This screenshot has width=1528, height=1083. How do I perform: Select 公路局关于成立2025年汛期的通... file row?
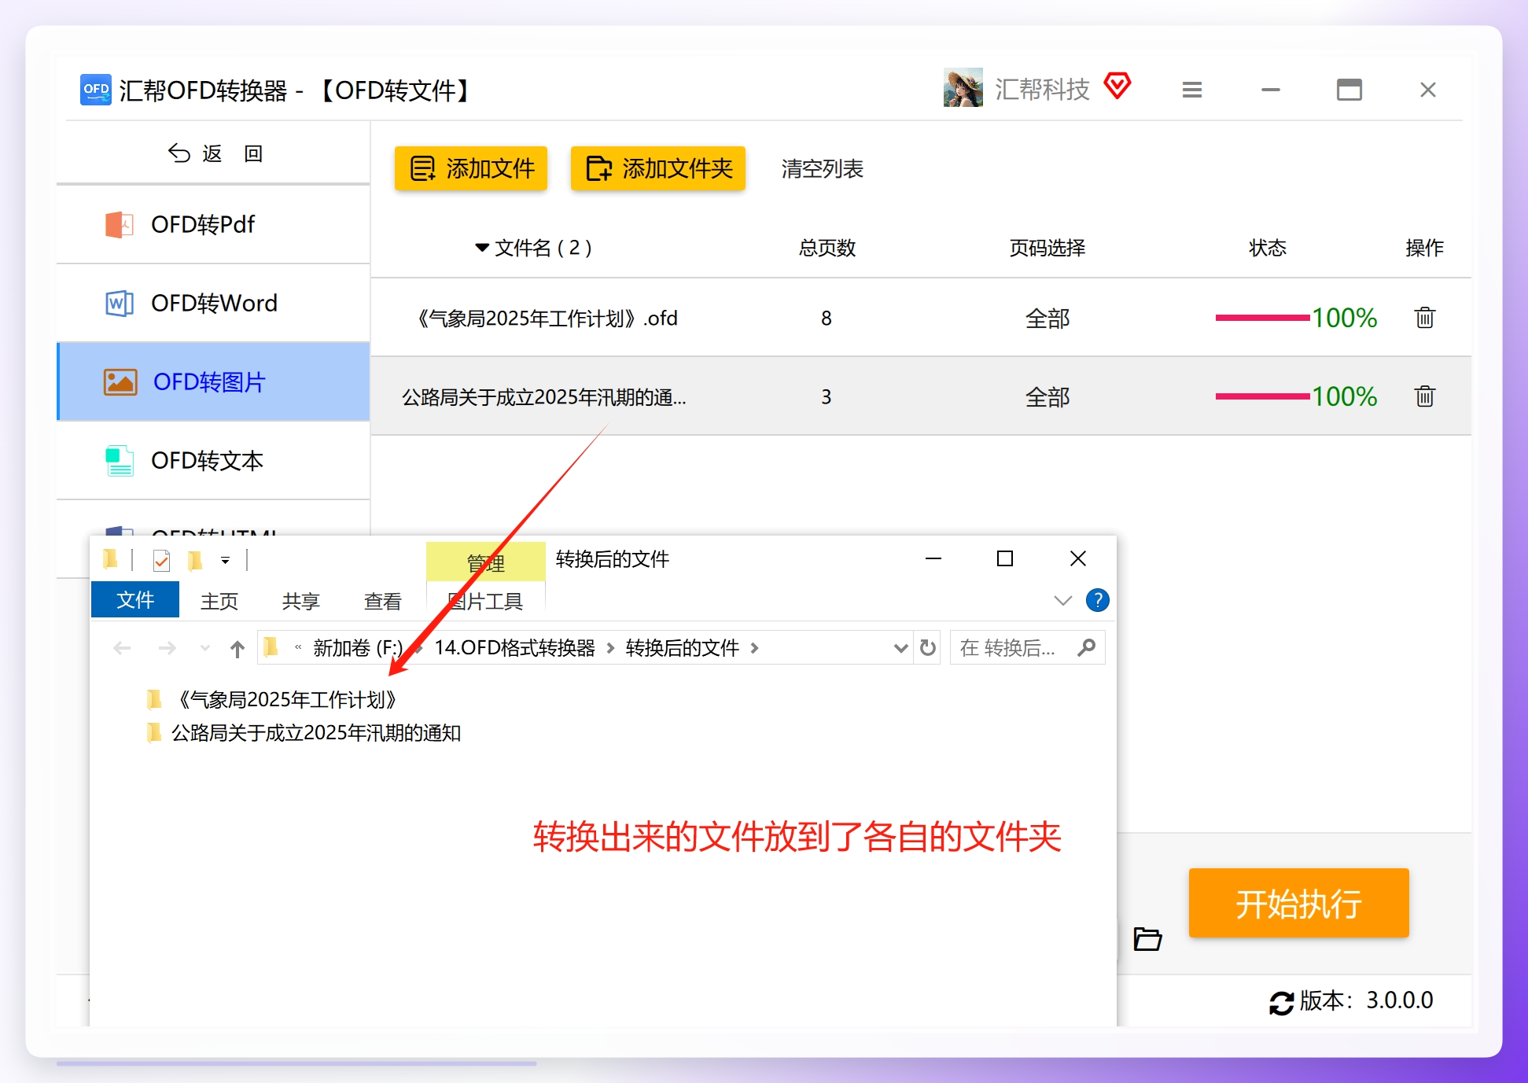[x=920, y=396]
